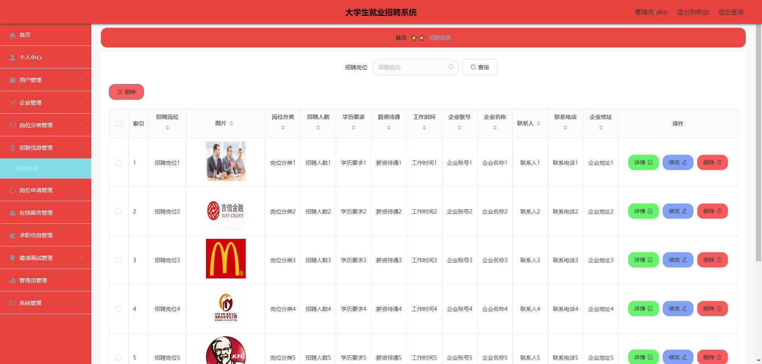
Task: Click the paper-plane icon beside 企业管理
Action: pos(13,103)
